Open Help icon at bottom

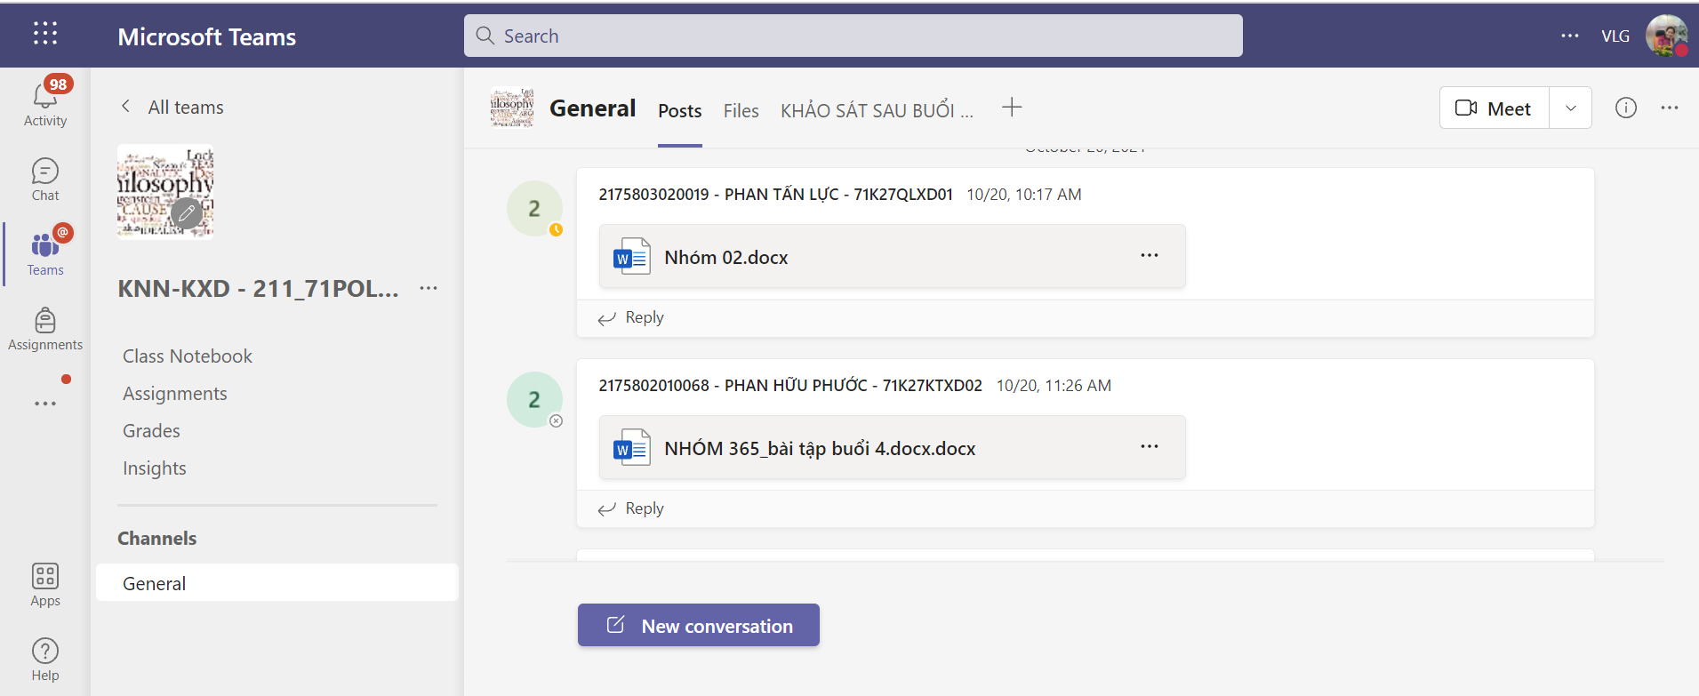point(45,660)
